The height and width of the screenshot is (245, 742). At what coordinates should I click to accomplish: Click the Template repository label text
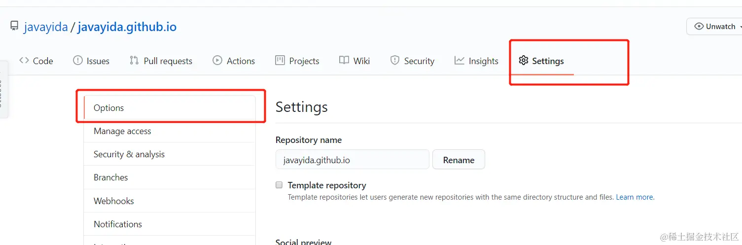[x=327, y=185]
